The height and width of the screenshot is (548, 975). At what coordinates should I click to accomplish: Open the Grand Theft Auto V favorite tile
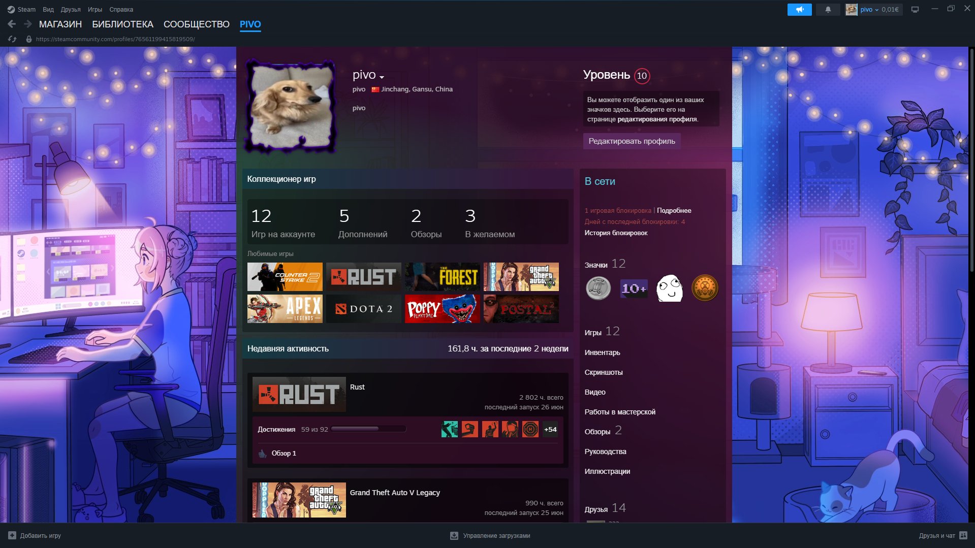pos(521,277)
